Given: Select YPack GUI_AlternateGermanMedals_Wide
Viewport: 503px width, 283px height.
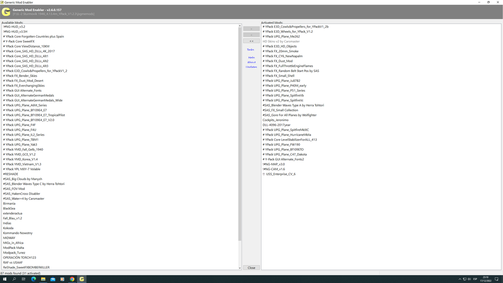Looking at the screenshot, I should pyautogui.click(x=33, y=100).
